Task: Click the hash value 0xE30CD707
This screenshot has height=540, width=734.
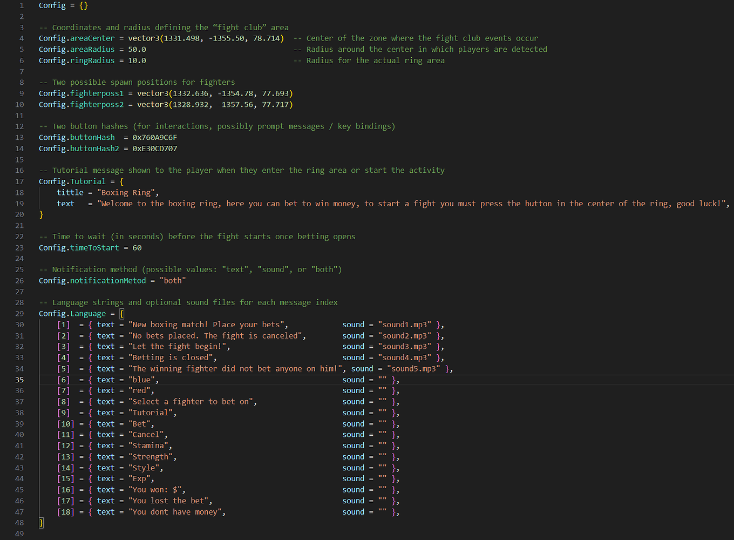Action: (154, 148)
